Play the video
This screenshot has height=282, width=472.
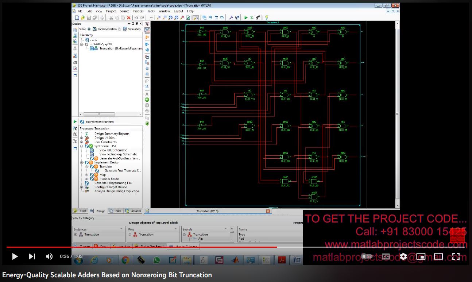15,256
